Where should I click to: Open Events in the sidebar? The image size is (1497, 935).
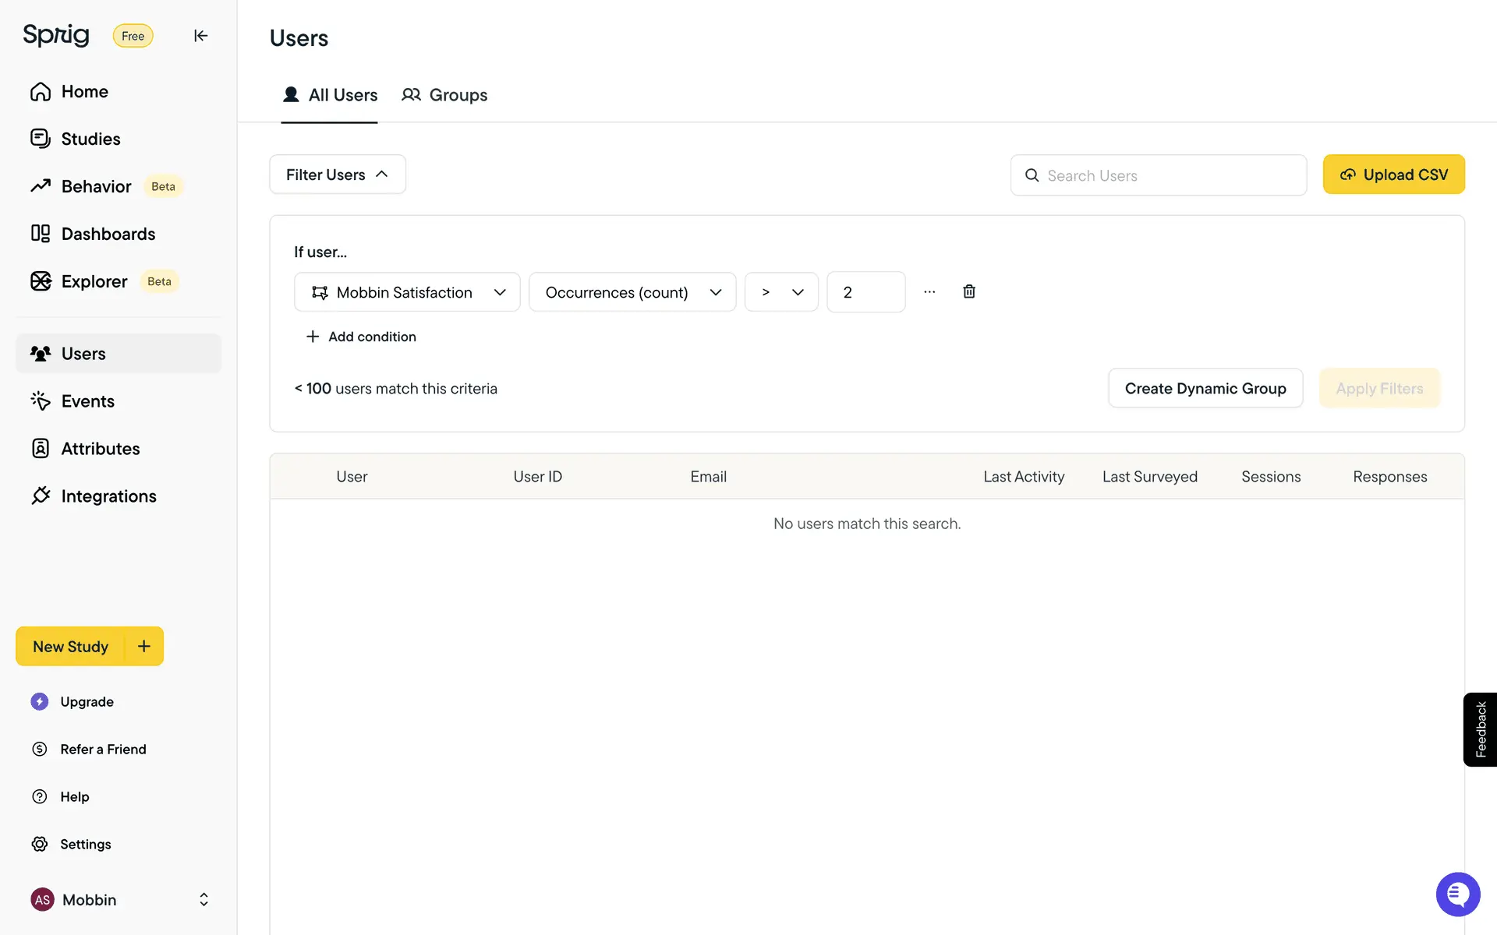coord(87,401)
